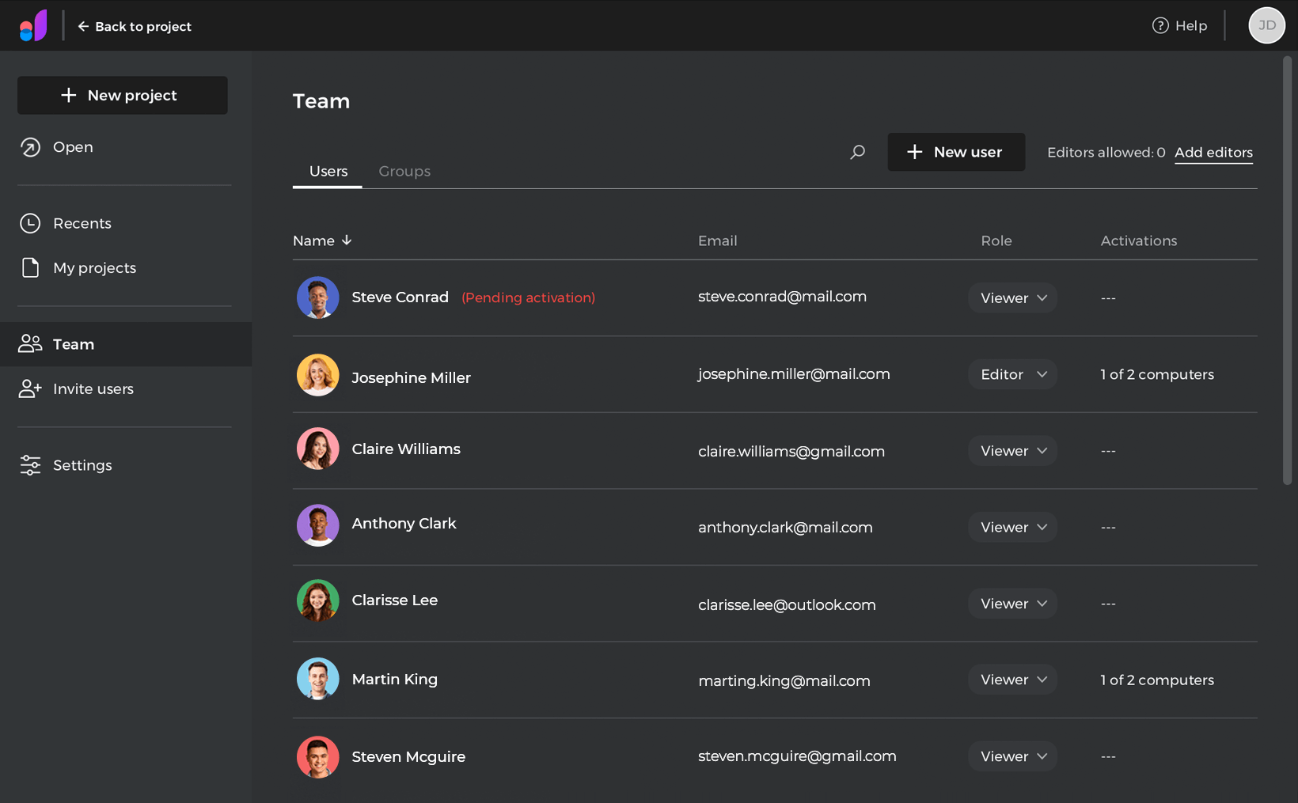
Task: Click the Open arrow-circle icon
Action: click(30, 147)
